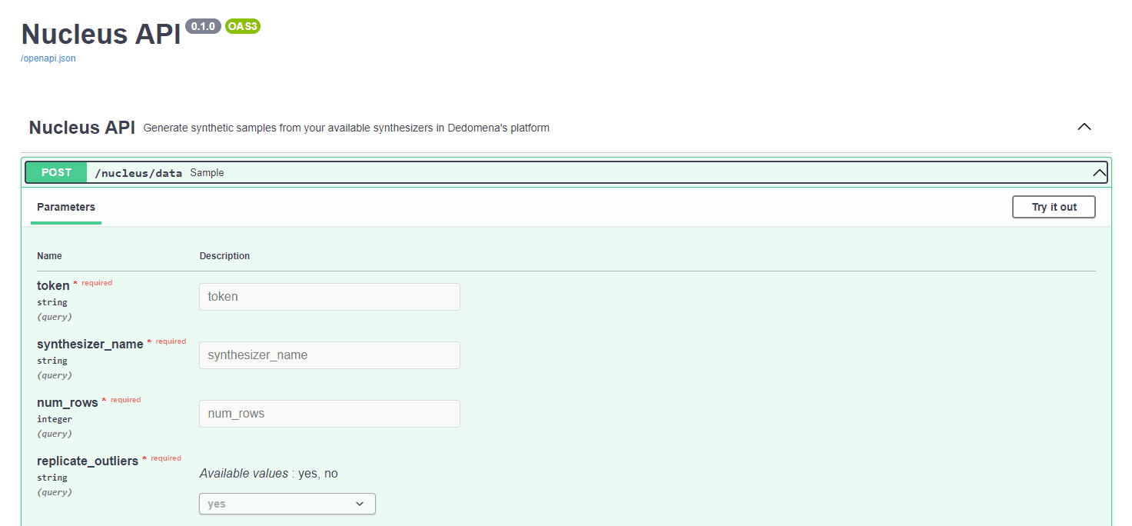Click the Nucleus API section heading
This screenshot has width=1132, height=526.
click(x=81, y=128)
